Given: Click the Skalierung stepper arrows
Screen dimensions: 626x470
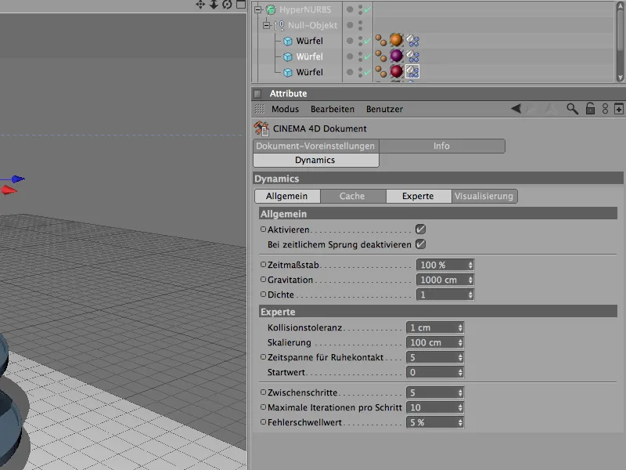Looking at the screenshot, I should pos(460,342).
